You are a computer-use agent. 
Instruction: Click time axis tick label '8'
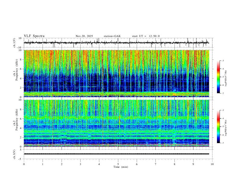click(x=174, y=164)
